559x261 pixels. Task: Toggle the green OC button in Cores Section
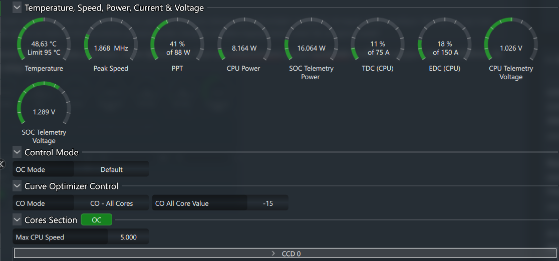(96, 220)
